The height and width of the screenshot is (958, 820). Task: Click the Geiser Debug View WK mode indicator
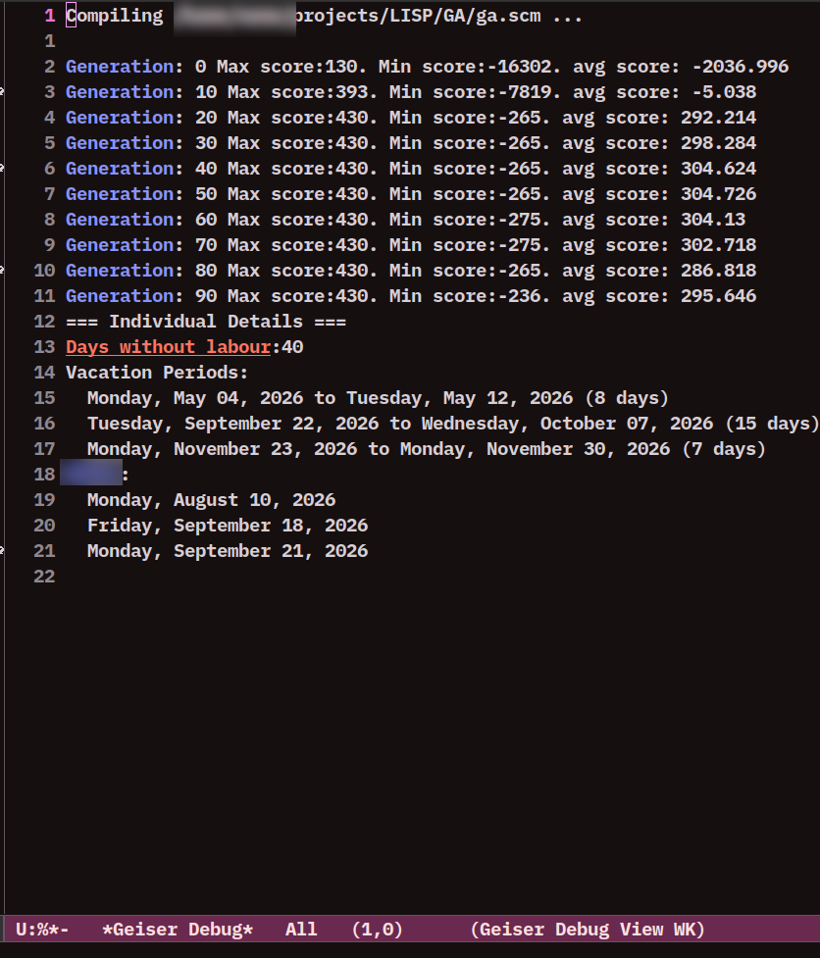(x=588, y=930)
